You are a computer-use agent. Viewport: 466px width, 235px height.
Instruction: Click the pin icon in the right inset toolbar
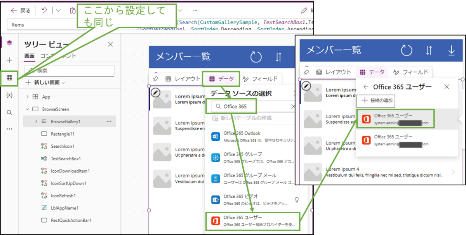pos(307,72)
